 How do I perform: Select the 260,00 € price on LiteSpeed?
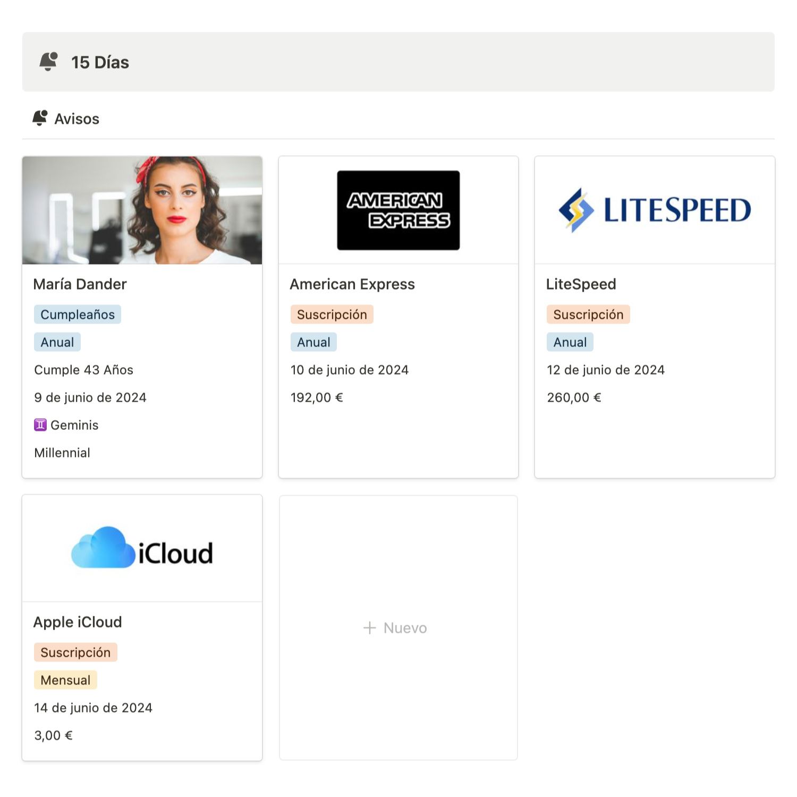point(574,397)
